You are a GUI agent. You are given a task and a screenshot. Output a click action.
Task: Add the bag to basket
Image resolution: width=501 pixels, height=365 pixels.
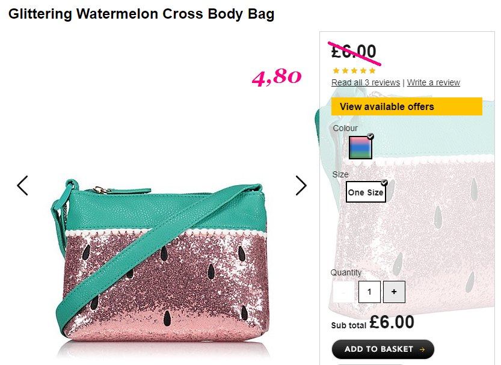click(x=383, y=349)
